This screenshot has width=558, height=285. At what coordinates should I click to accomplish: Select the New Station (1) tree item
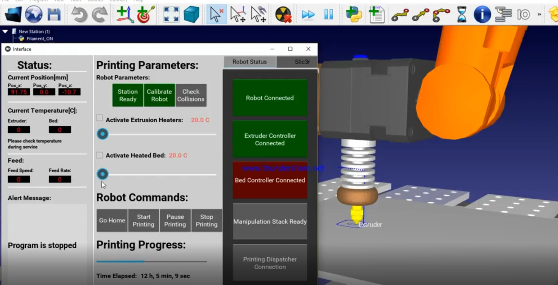(34, 31)
